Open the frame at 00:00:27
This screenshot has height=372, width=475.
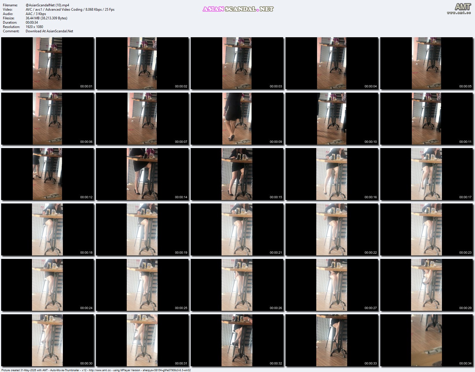(332, 285)
